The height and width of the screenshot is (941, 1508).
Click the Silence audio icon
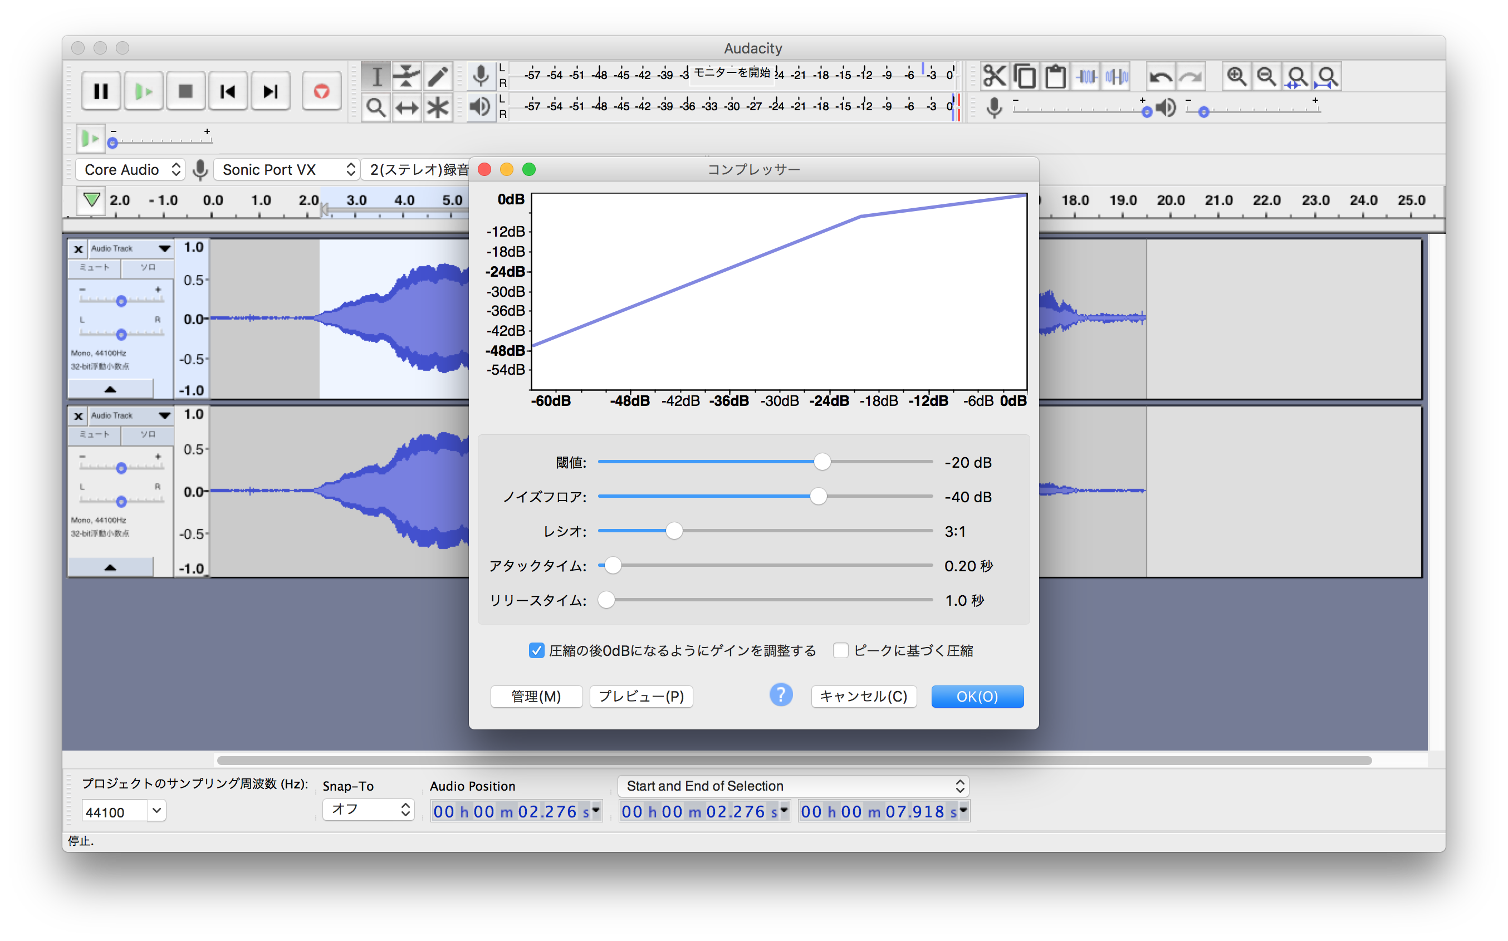pyautogui.click(x=1117, y=76)
